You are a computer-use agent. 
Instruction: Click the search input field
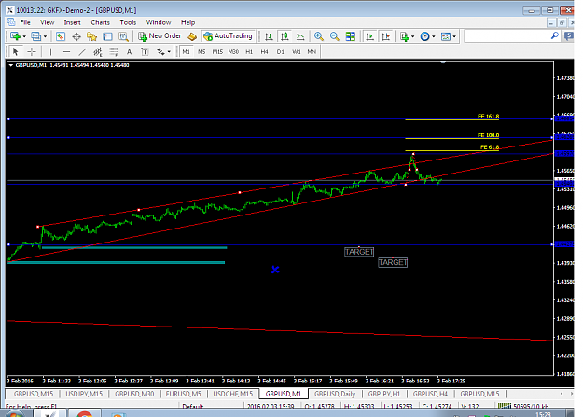[x=507, y=36]
